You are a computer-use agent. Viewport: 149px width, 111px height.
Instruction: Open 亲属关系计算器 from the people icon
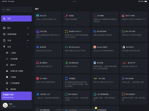[x=7, y=71]
